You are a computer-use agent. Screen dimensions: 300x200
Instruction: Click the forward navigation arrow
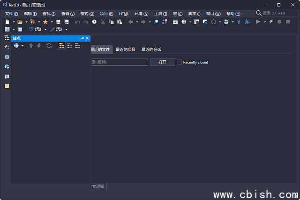pyautogui.click(x=143, y=22)
